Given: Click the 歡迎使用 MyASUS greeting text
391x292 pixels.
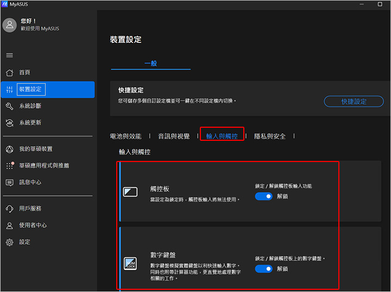Looking at the screenshot, I should pos(40,29).
